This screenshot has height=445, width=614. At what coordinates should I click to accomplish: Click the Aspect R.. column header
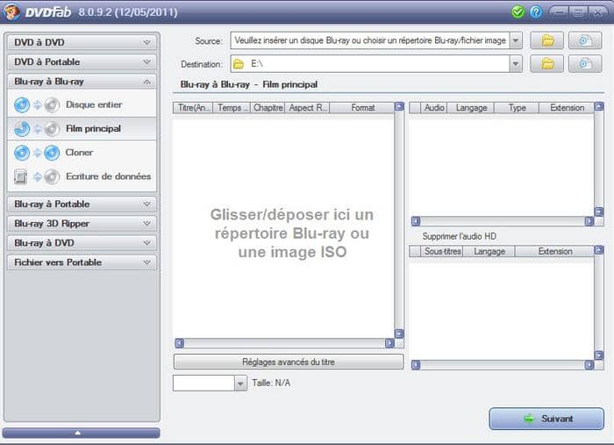(307, 108)
